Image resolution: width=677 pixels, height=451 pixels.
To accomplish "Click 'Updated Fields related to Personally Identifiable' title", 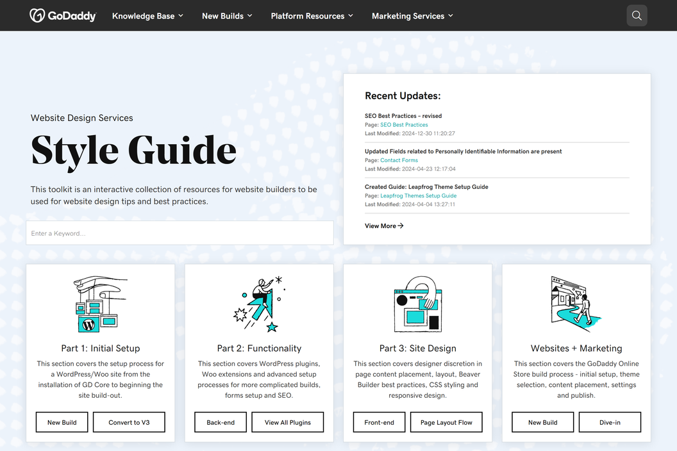I will click(464, 151).
